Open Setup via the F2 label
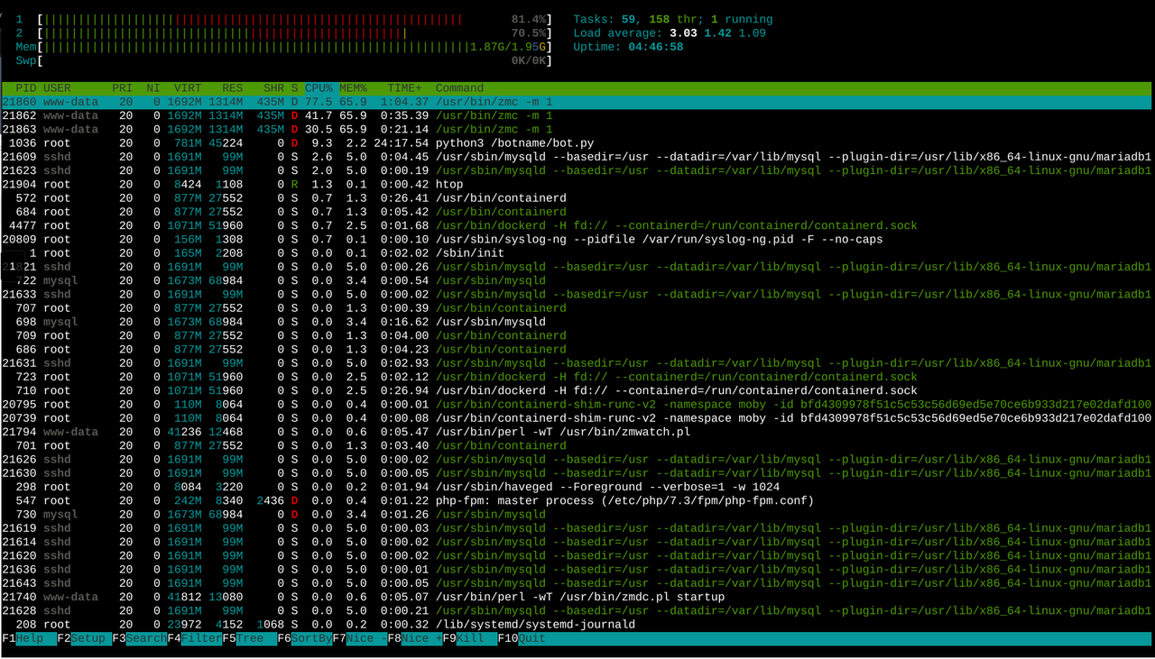 pyautogui.click(x=85, y=638)
